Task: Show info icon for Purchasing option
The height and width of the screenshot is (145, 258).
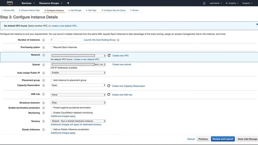Action: (44, 48)
